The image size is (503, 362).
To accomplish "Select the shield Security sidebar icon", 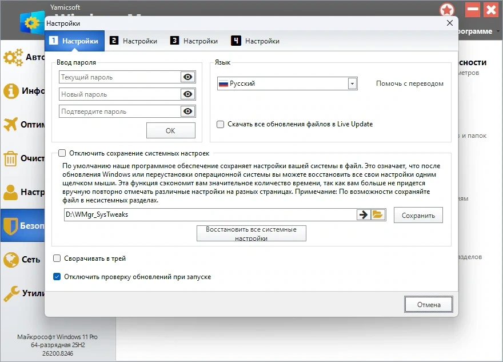I will 11,226.
